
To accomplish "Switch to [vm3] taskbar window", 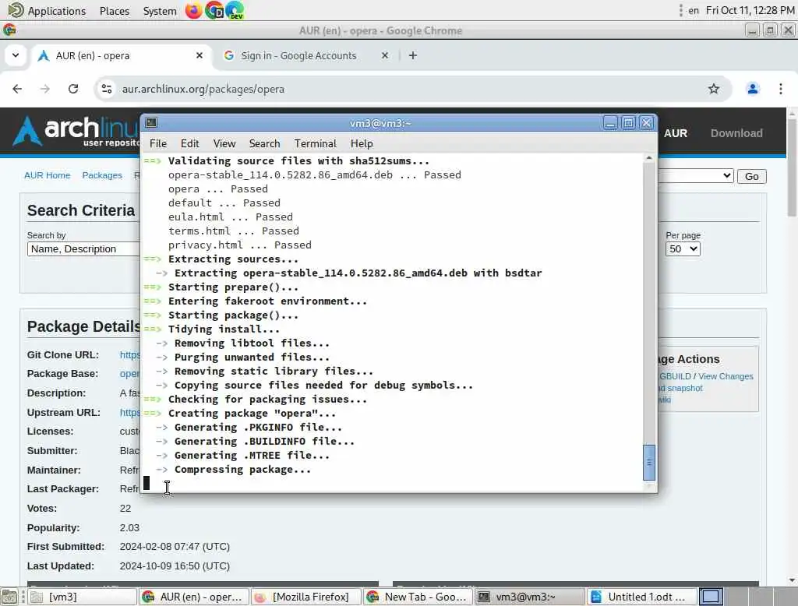I will point(82,597).
